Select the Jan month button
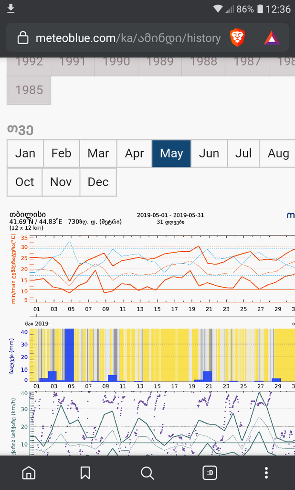The image size is (295, 490). [x=25, y=154]
